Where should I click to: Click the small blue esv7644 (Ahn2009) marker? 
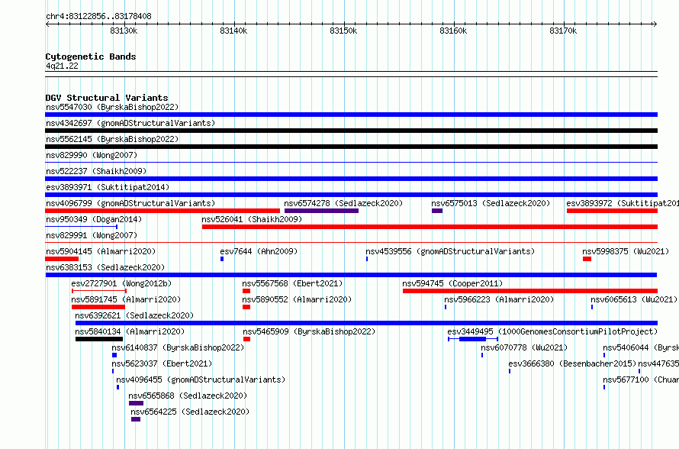(x=222, y=259)
